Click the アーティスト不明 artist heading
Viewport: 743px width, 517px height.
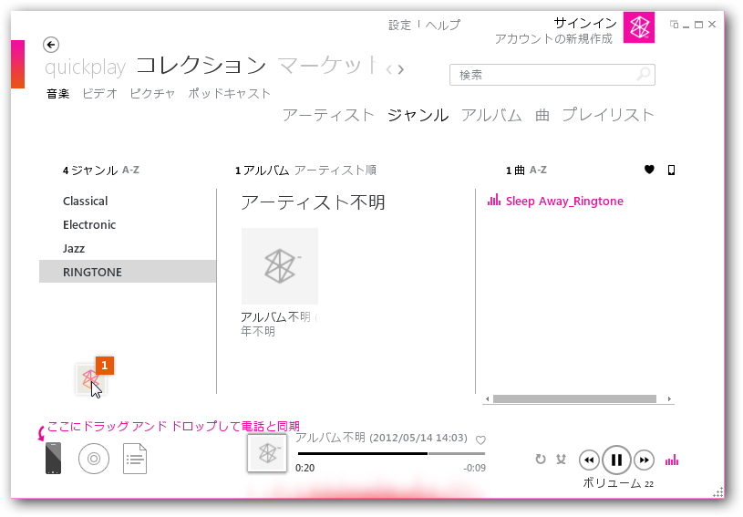click(x=313, y=202)
